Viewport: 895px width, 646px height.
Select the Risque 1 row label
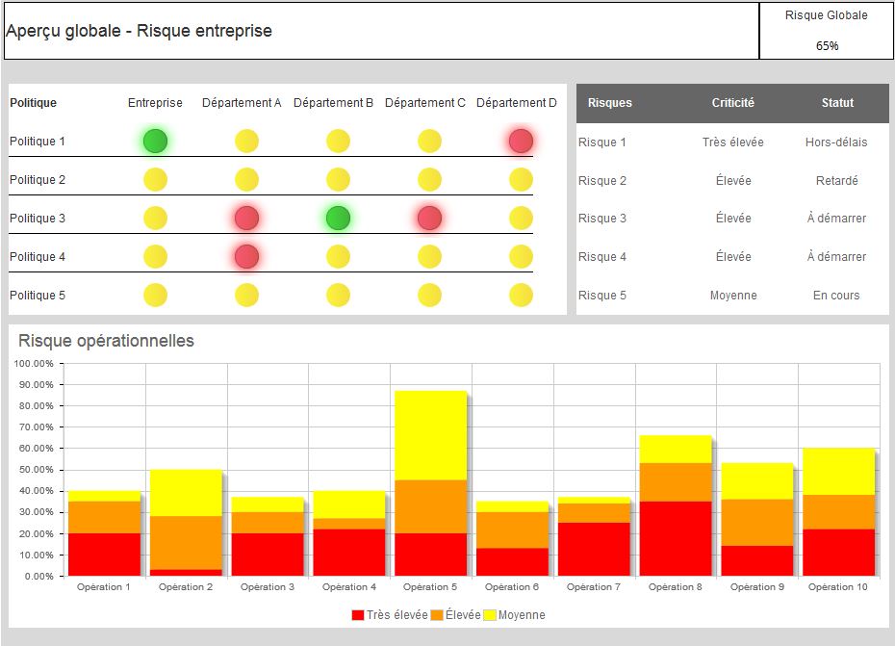tap(602, 142)
